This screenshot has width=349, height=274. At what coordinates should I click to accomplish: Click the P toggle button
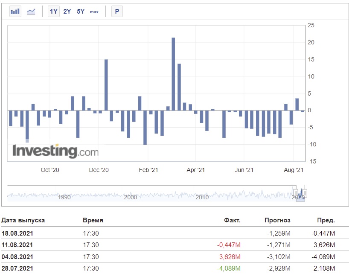pos(117,12)
